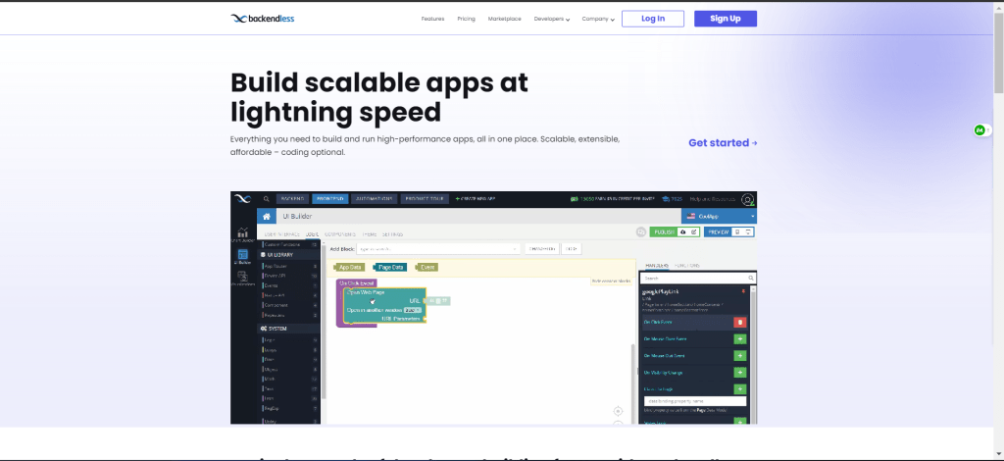Click the Backendless console logo in the screenshot

[x=241, y=198]
